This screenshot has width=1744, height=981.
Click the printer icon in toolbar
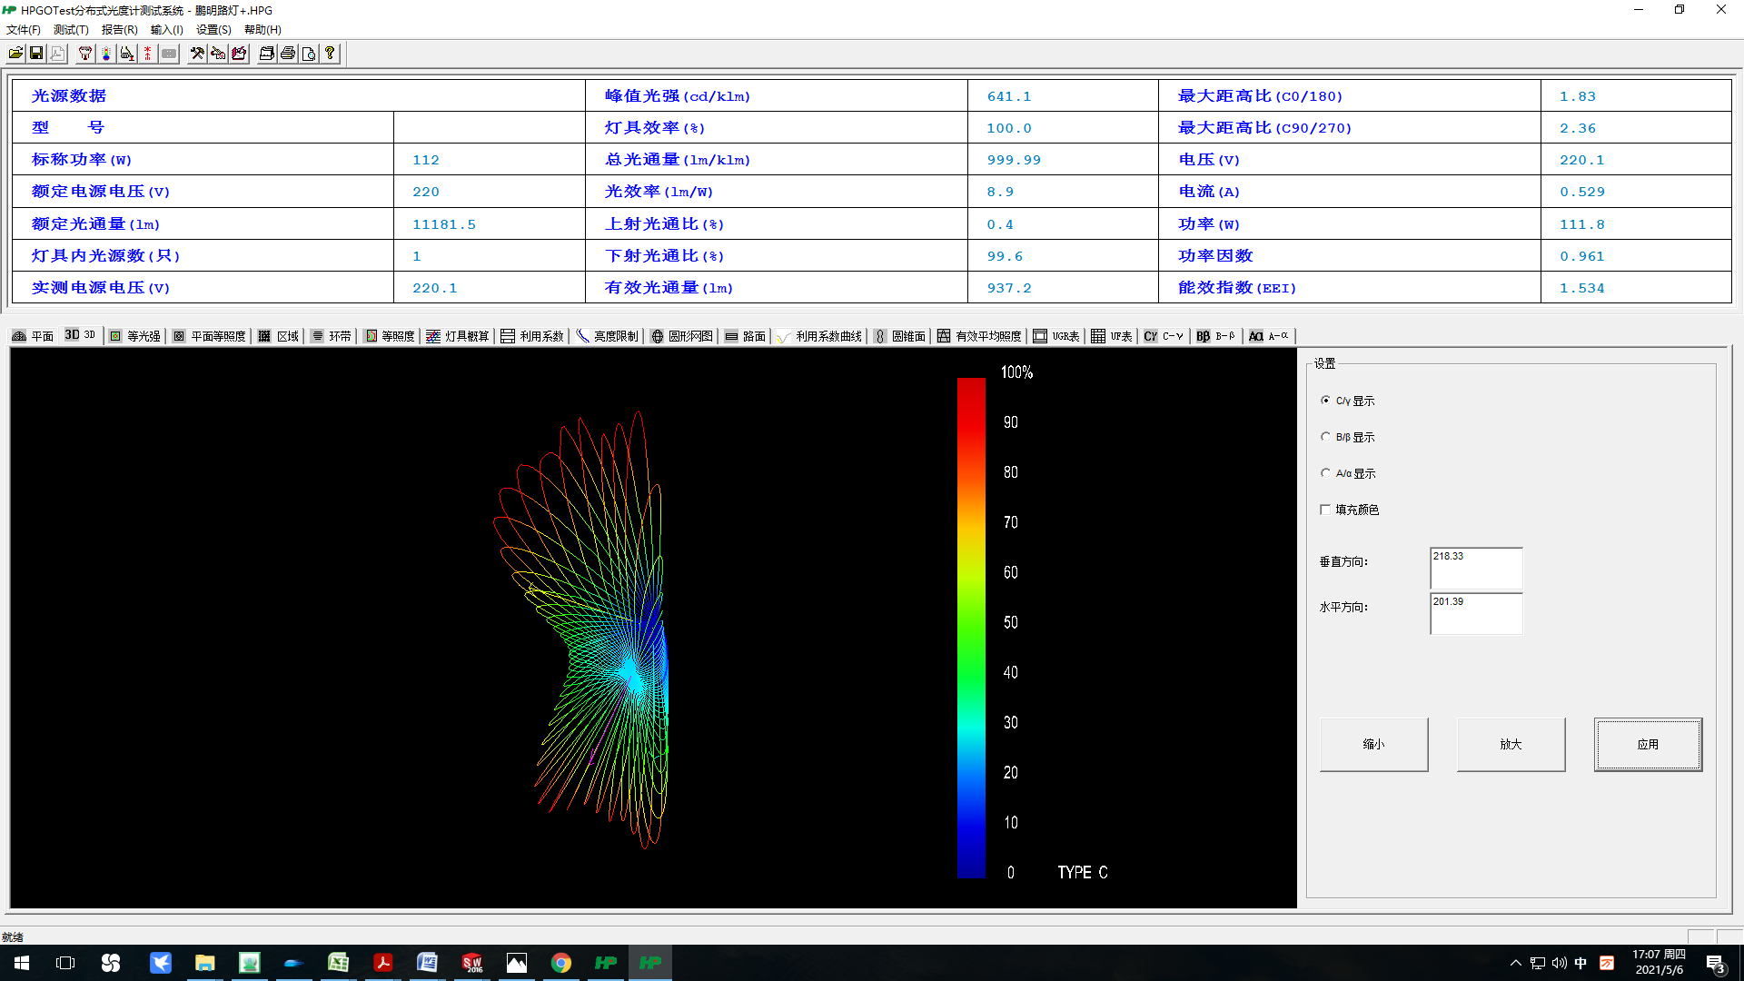(288, 54)
